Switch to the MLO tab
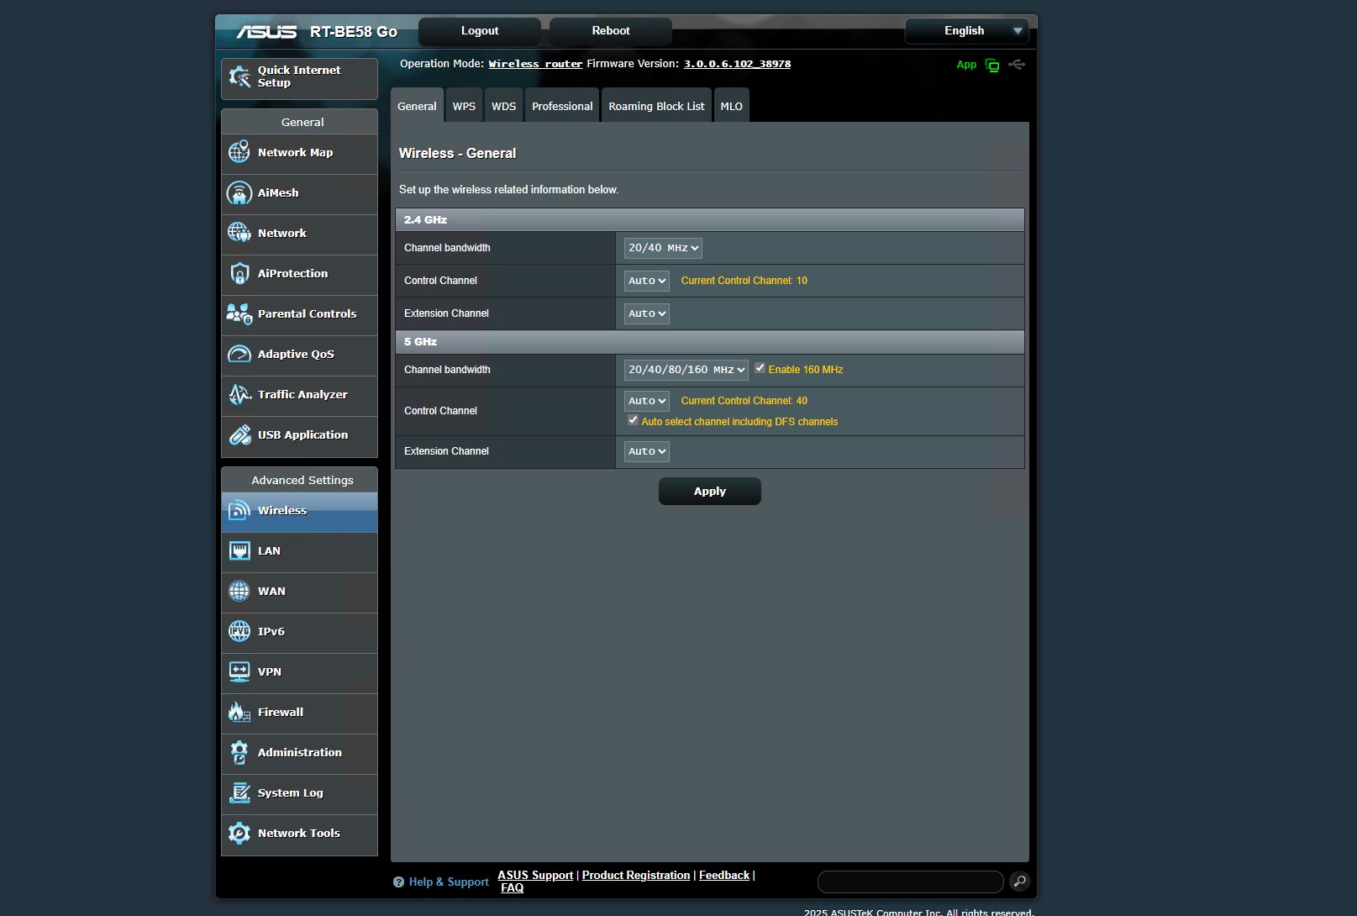The height and width of the screenshot is (916, 1357). click(x=731, y=107)
